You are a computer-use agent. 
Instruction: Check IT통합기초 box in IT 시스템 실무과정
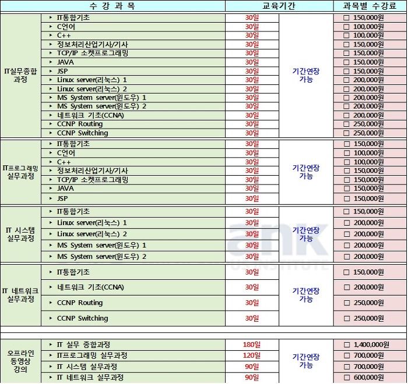pyautogui.click(x=347, y=211)
